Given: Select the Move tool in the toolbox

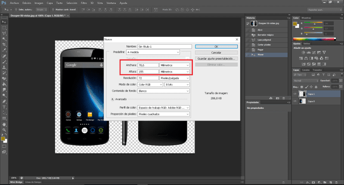Looking at the screenshot, I should click(x=4, y=22).
